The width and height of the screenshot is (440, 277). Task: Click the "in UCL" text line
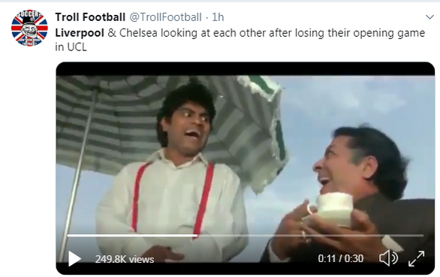[71, 47]
